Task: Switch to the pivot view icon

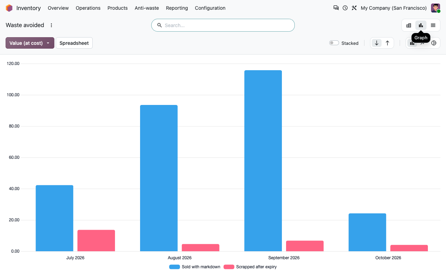Action: [x=409, y=25]
